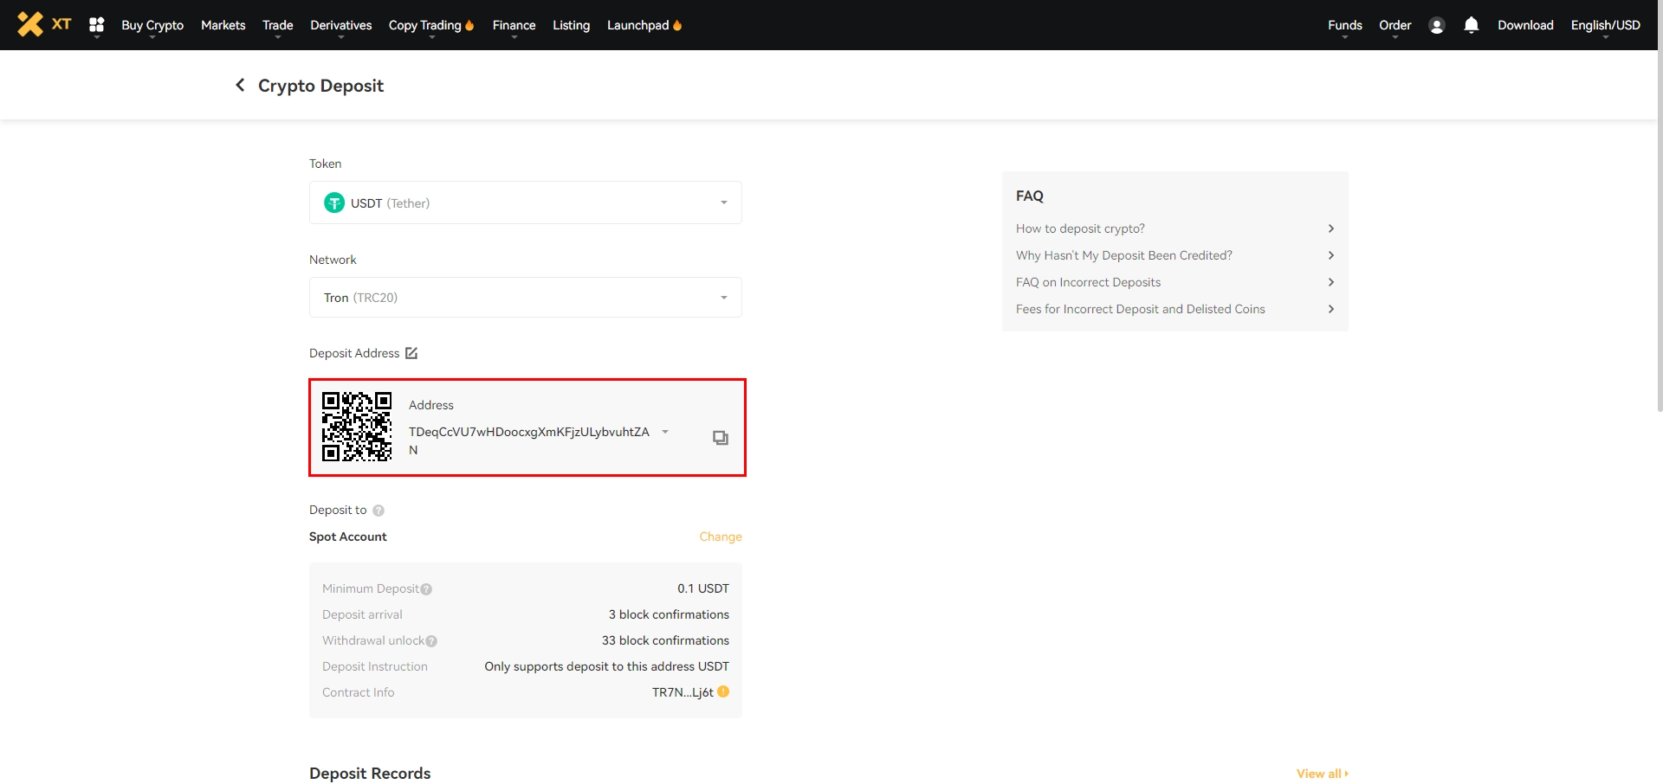Click the Contract Info warning icon
Image resolution: width=1663 pixels, height=784 pixels.
723,691
